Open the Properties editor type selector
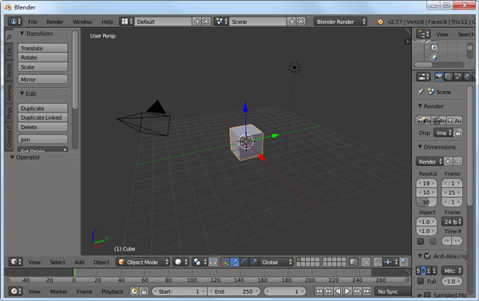This screenshot has height=301, width=479. point(423,77)
